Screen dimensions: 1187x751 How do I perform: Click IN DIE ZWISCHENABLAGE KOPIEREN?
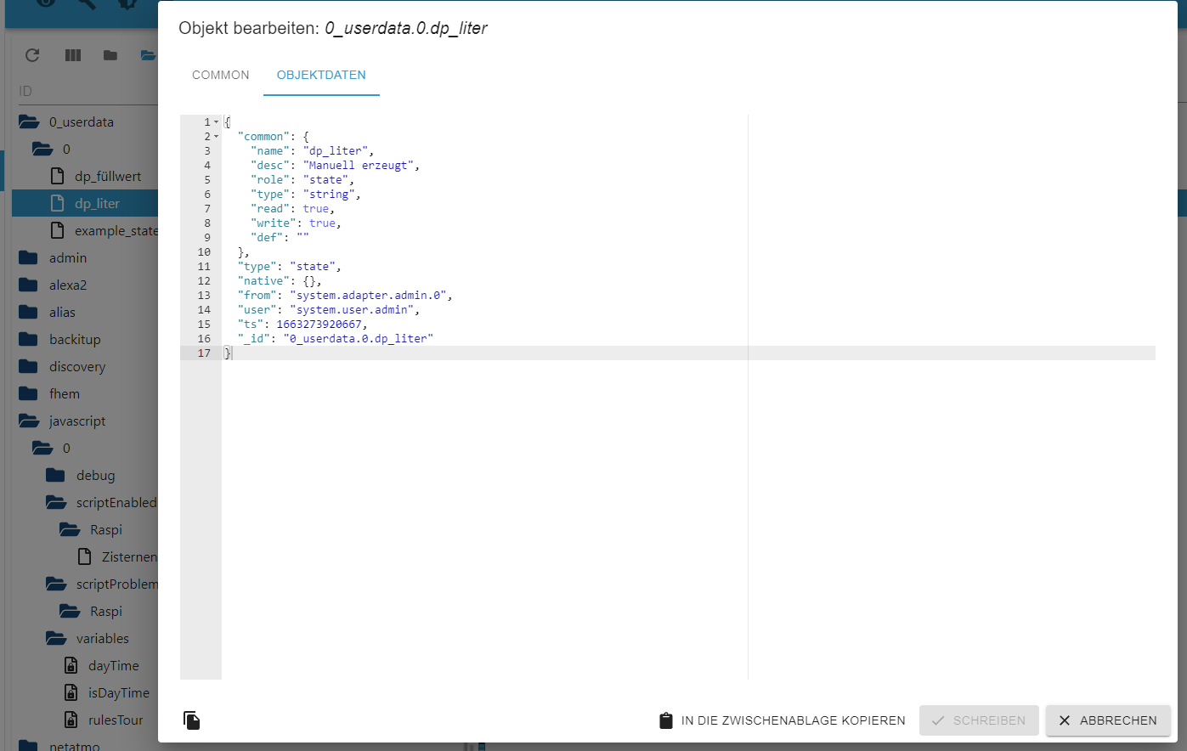pos(783,720)
